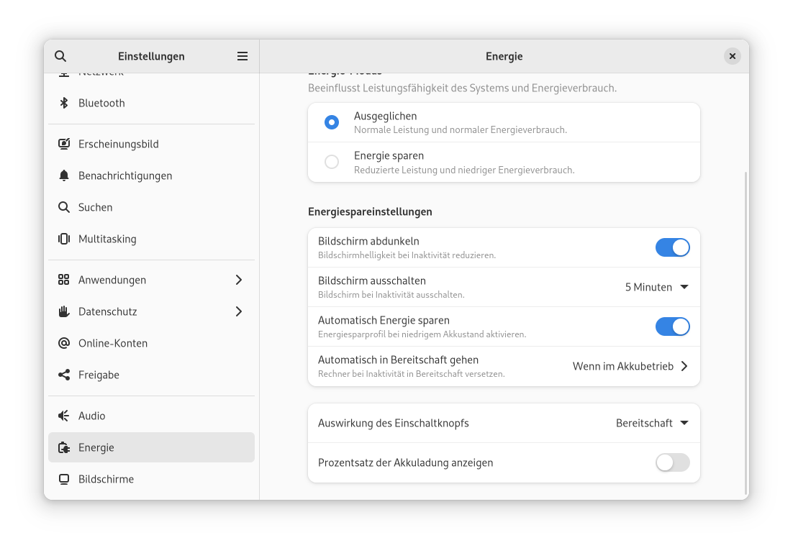Click the Erscheinungsbild icon in sidebar

pos(64,144)
